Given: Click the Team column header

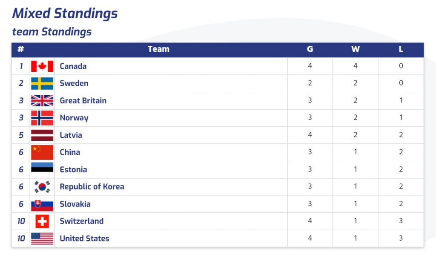Looking at the screenshot, I should coord(158,49).
